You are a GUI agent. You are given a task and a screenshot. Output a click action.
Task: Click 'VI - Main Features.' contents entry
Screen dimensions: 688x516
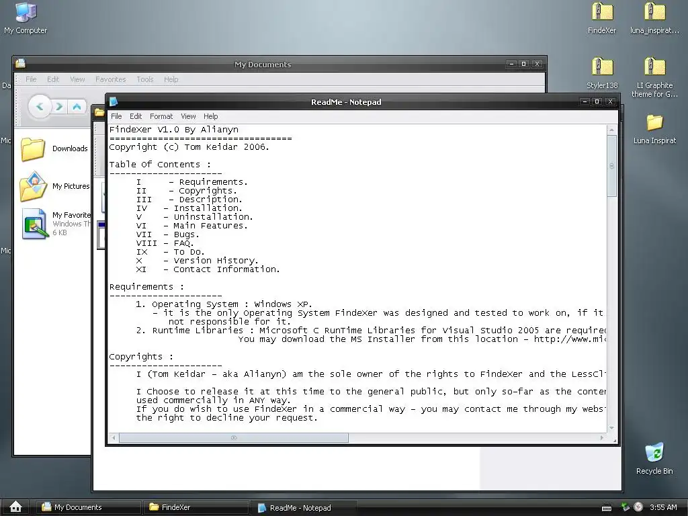[191, 226]
